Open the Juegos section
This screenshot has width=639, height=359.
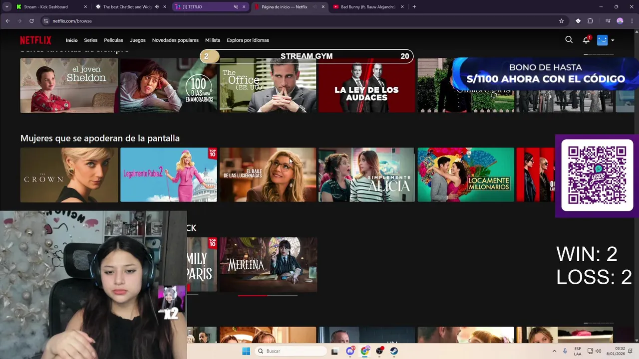(138, 40)
